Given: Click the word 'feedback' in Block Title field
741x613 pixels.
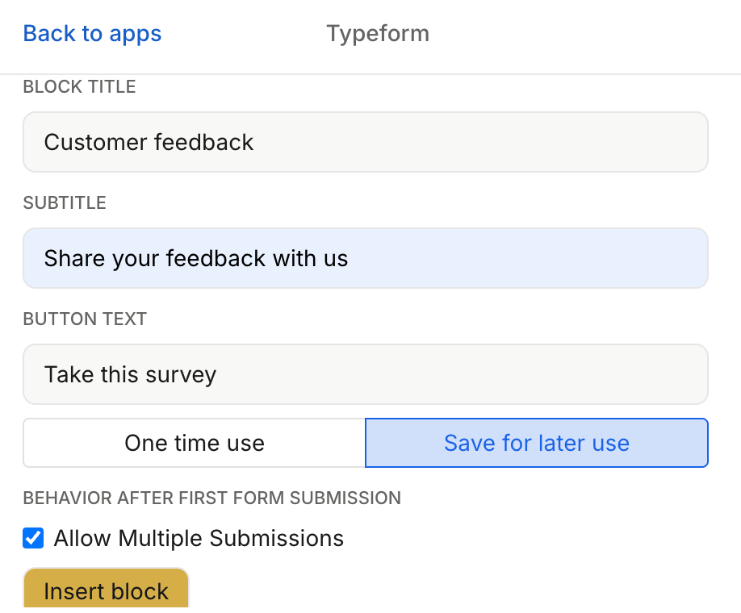Looking at the screenshot, I should [x=203, y=142].
